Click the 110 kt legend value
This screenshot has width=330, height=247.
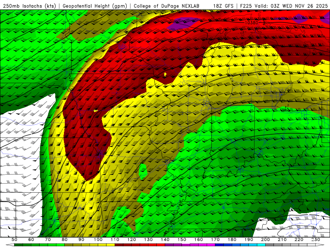[115, 240]
